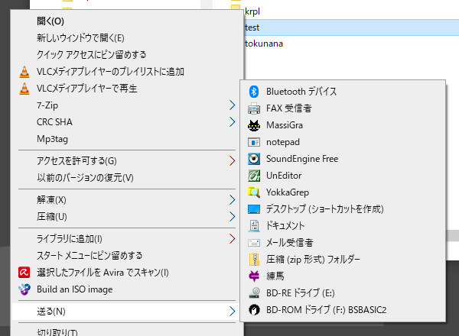Click the MassiGra label
The width and height of the screenshot is (459, 336).
(x=285, y=125)
